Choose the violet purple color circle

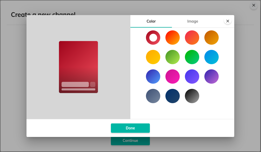tap(192, 77)
